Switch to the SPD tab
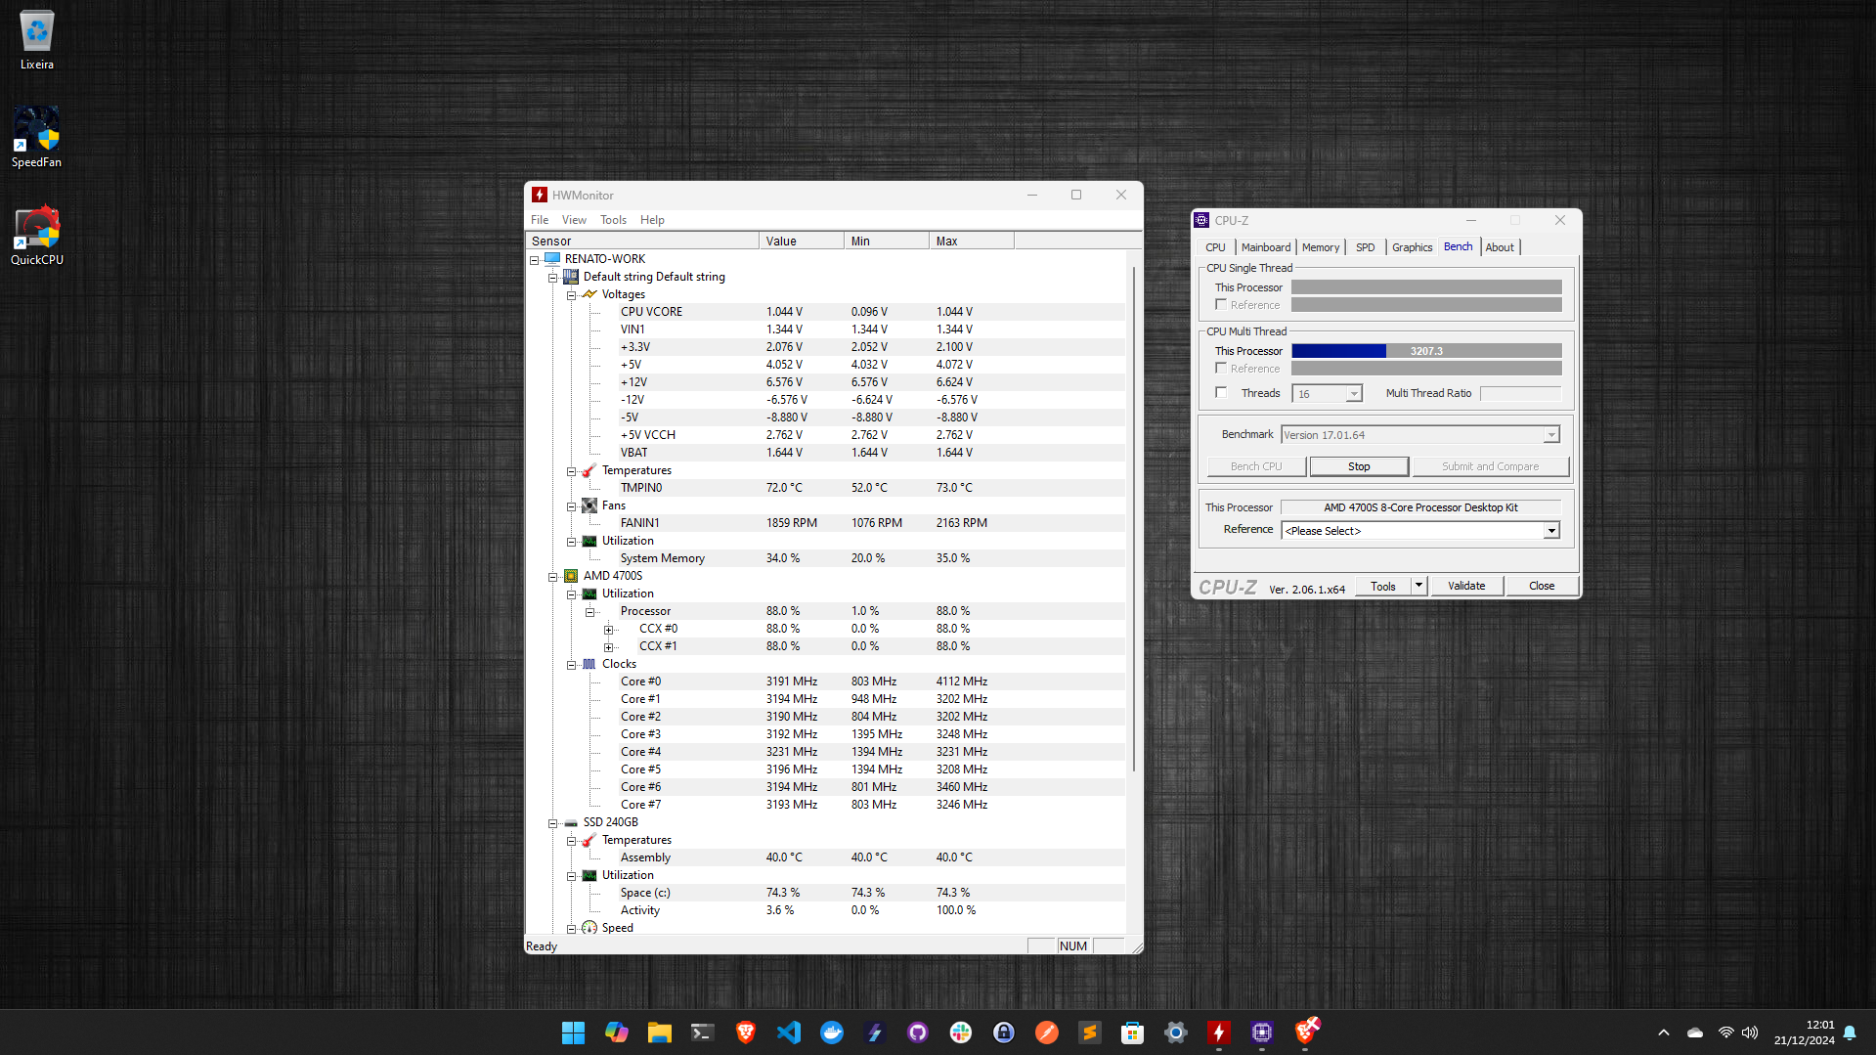The height and width of the screenshot is (1055, 1876). tap(1366, 247)
